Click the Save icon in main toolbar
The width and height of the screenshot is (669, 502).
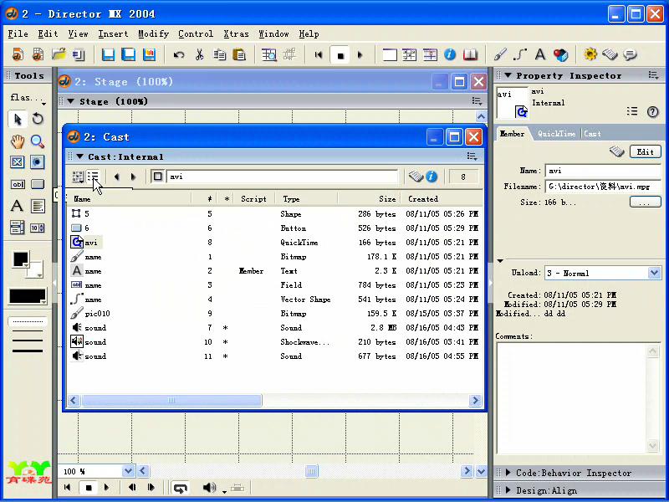click(x=109, y=54)
